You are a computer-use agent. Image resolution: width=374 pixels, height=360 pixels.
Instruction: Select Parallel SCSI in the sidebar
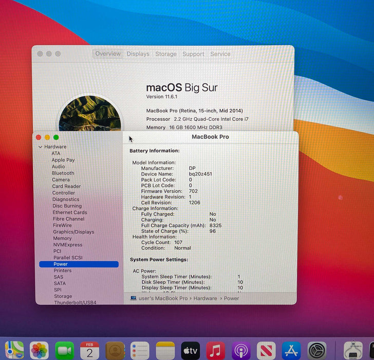coord(68,258)
